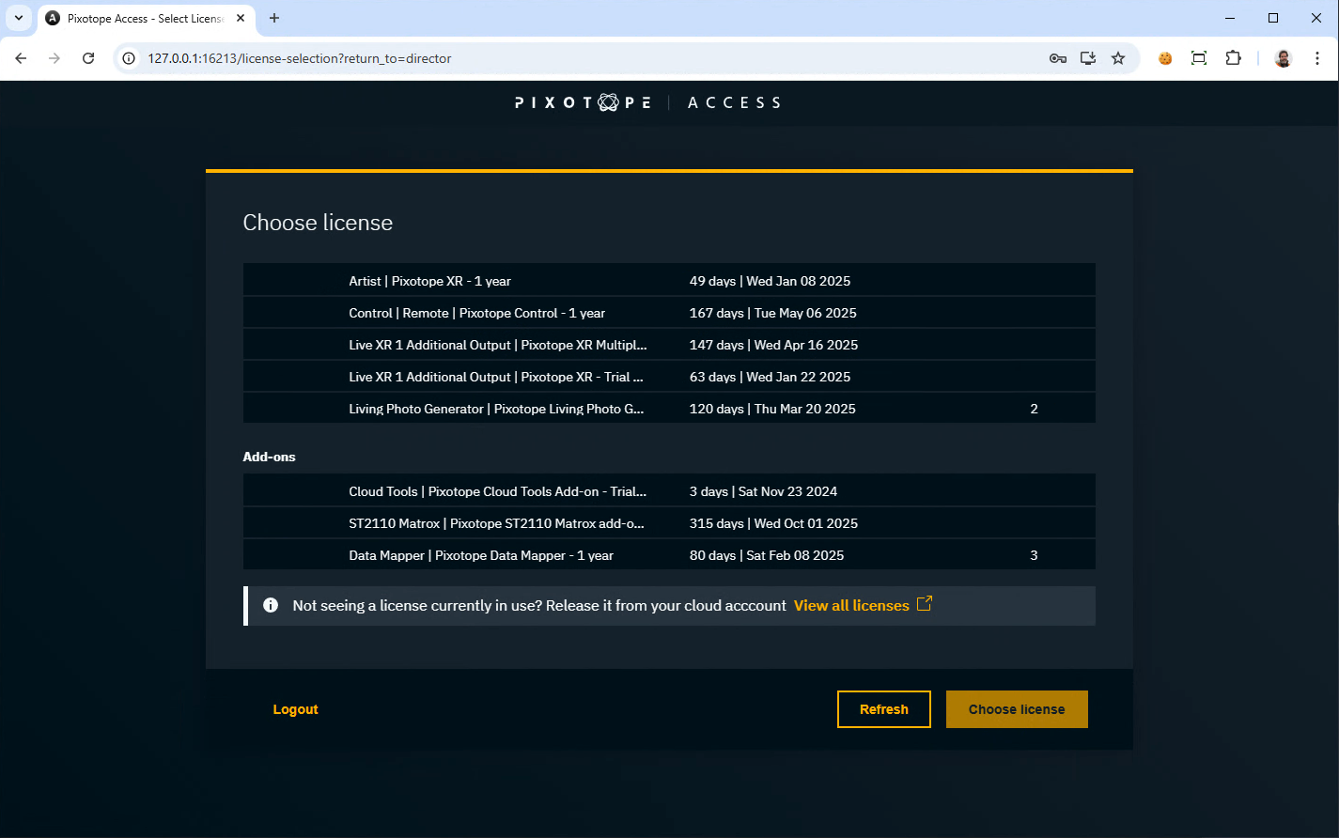Open a new browser tab
The height and width of the screenshot is (838, 1339).
272,18
